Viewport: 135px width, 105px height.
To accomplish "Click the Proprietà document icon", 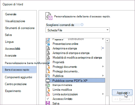I will click(x=48, y=62).
